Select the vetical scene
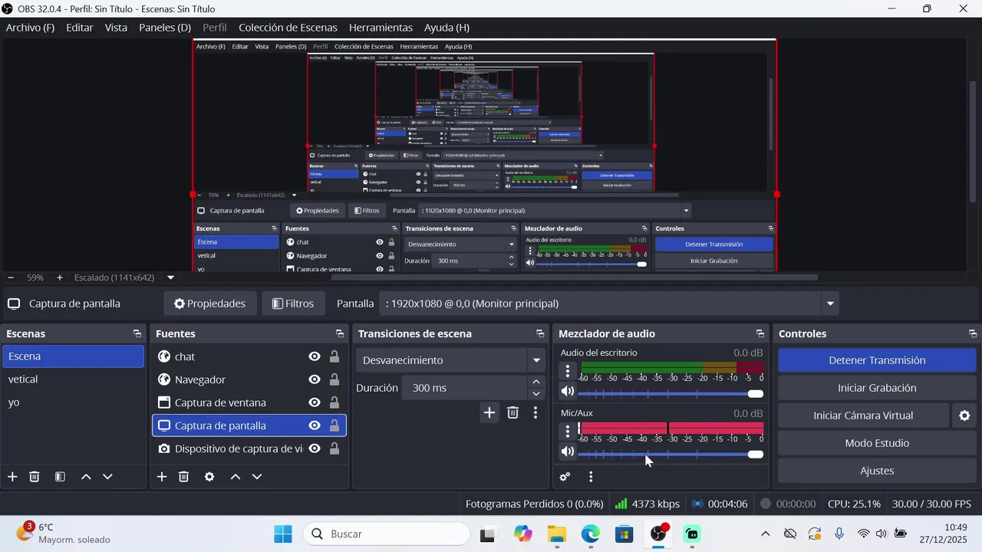982x552 pixels. (74, 379)
